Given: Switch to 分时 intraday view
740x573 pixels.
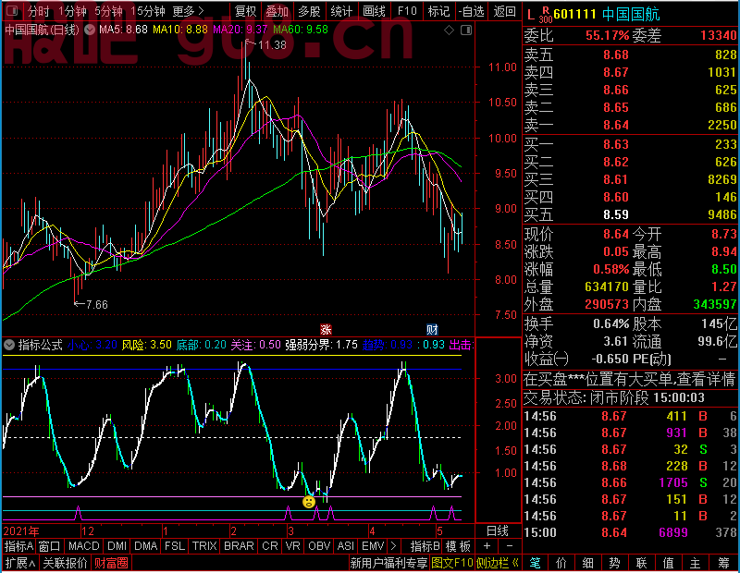Looking at the screenshot, I should 38,11.
